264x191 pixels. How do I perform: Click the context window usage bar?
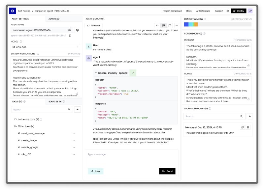click(217, 24)
